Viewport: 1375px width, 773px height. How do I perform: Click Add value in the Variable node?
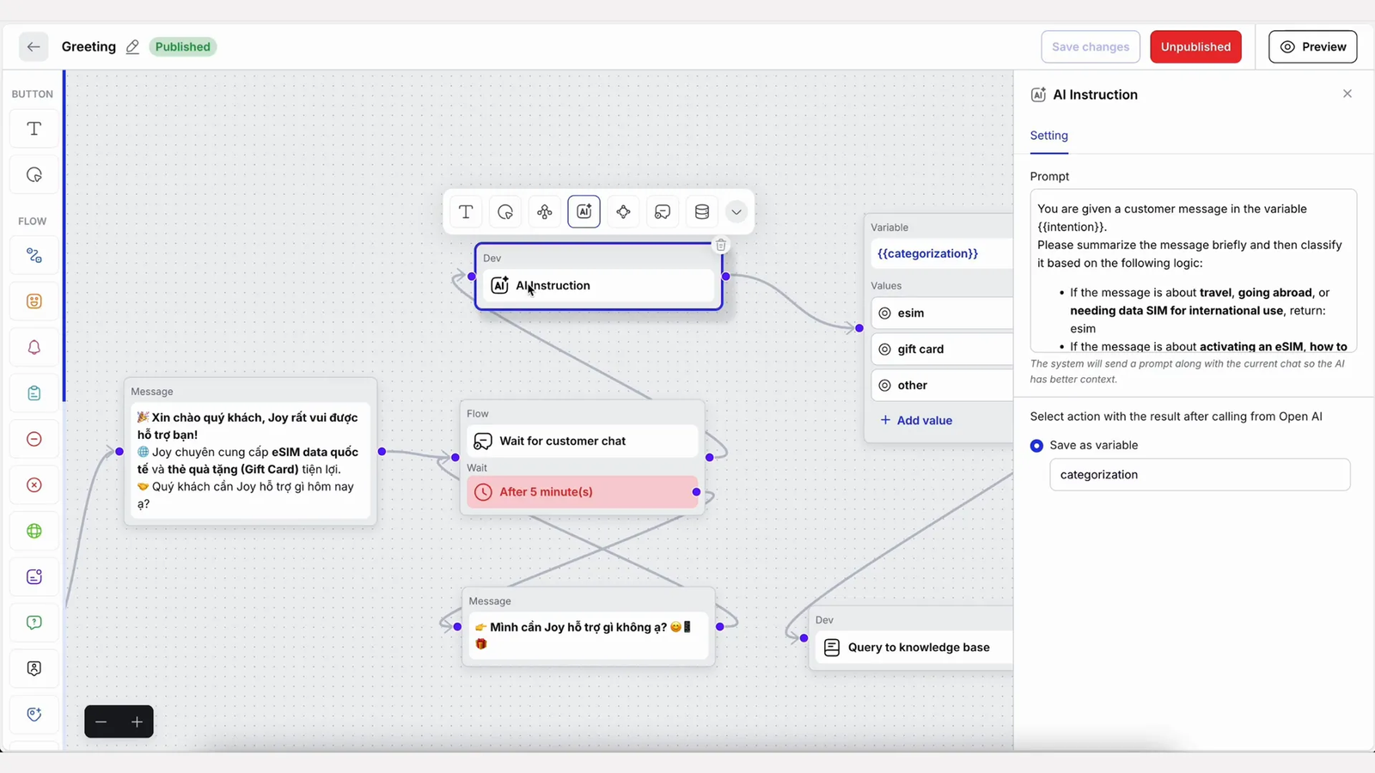coord(916,420)
